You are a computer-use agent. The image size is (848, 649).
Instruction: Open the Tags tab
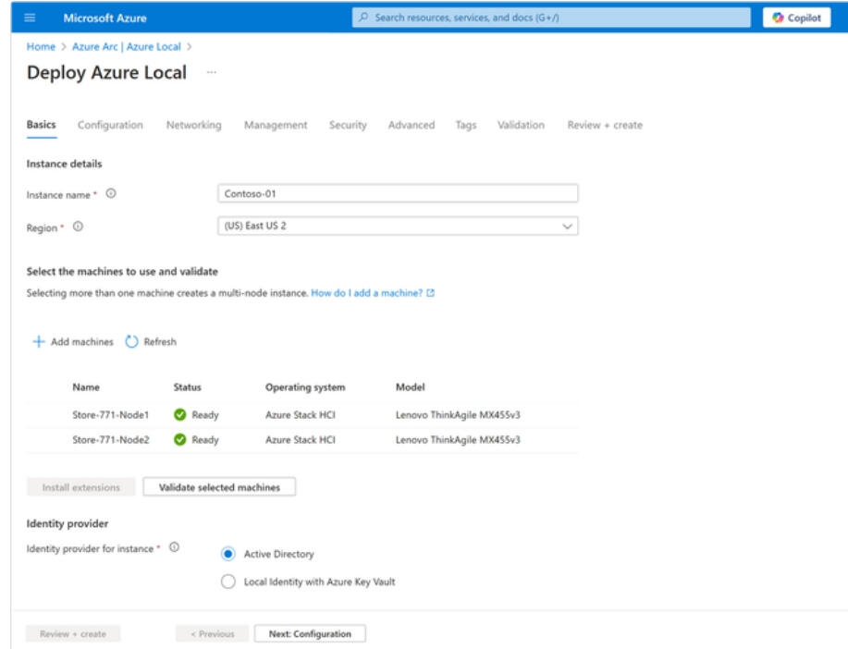click(x=466, y=125)
